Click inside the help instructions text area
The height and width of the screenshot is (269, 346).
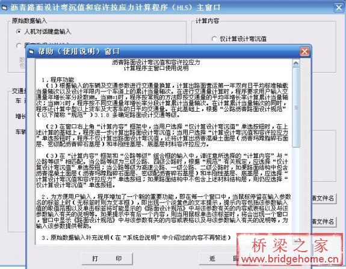pos(164,152)
